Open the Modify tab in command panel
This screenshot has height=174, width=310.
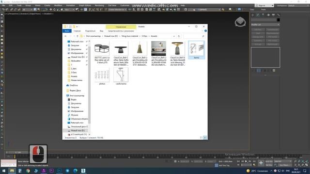click(x=258, y=15)
